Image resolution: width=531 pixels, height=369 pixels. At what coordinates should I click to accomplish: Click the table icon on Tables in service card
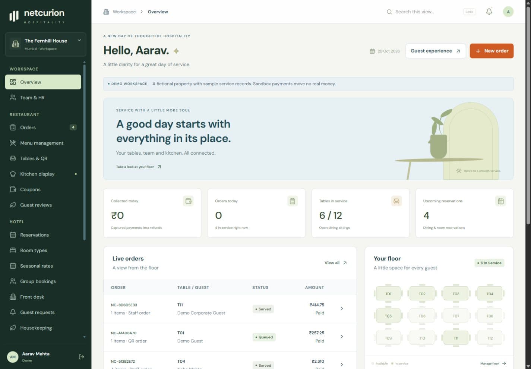[x=396, y=201]
